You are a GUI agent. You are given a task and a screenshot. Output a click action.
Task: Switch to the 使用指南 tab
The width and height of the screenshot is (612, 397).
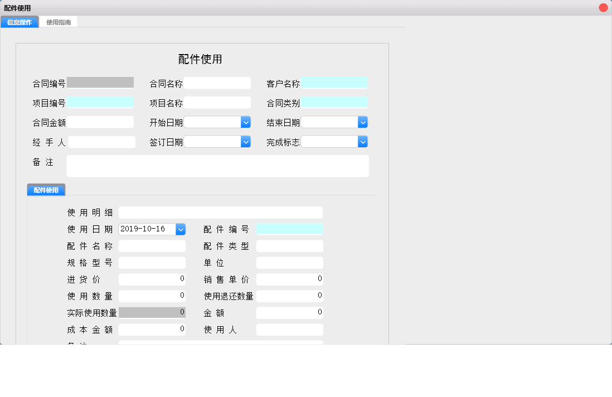(x=59, y=21)
